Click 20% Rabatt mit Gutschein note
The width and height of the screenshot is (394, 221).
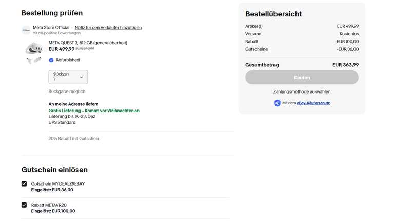pyautogui.click(x=74, y=138)
